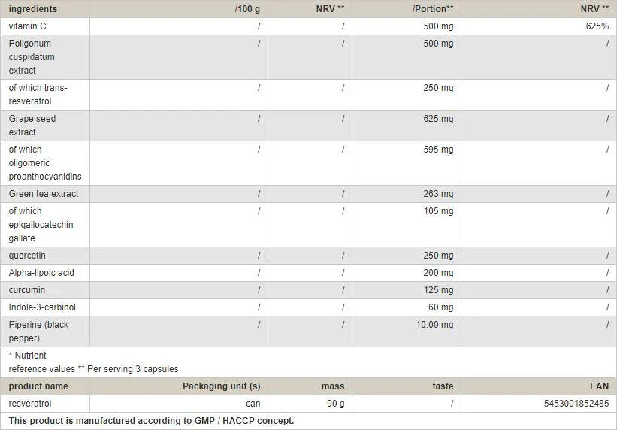The width and height of the screenshot is (617, 430).
Task: Click the 625 mg grape seed portion value
Action: (x=438, y=119)
